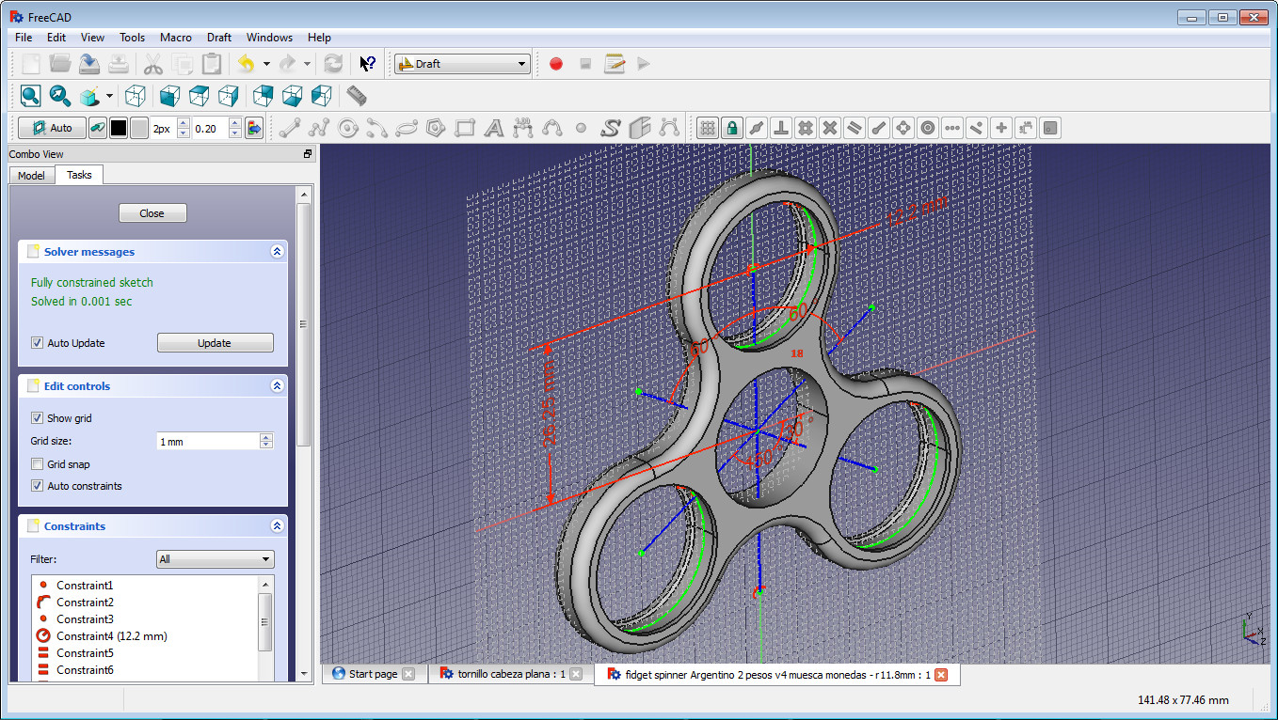Select the Draft Arc tool

pos(377,128)
